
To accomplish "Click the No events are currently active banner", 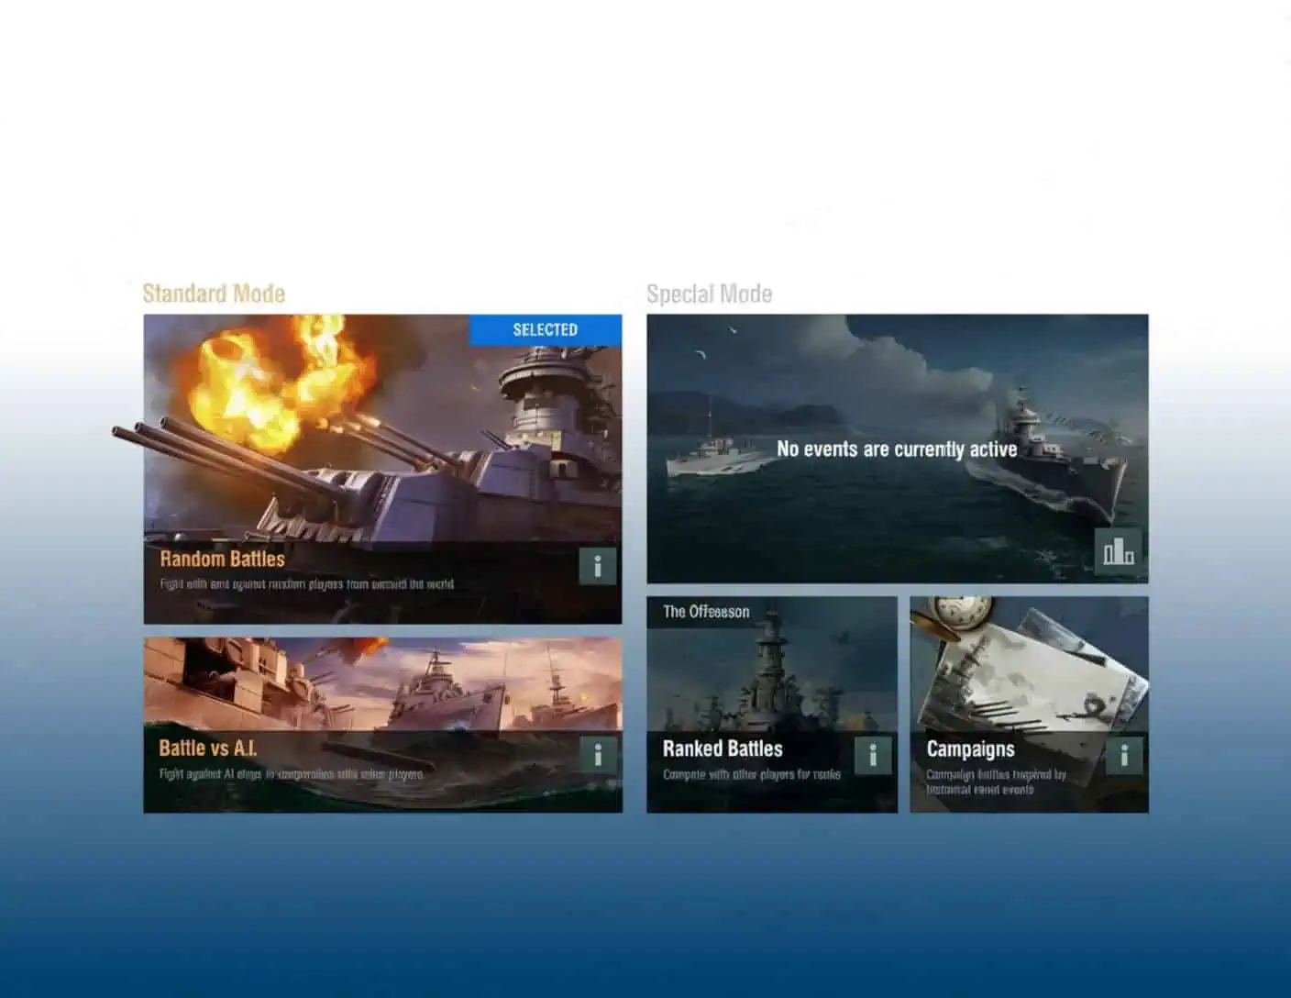I will pyautogui.click(x=897, y=449).
